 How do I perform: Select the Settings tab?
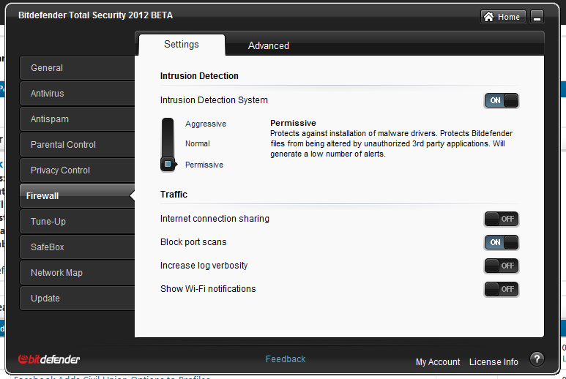pyautogui.click(x=181, y=45)
